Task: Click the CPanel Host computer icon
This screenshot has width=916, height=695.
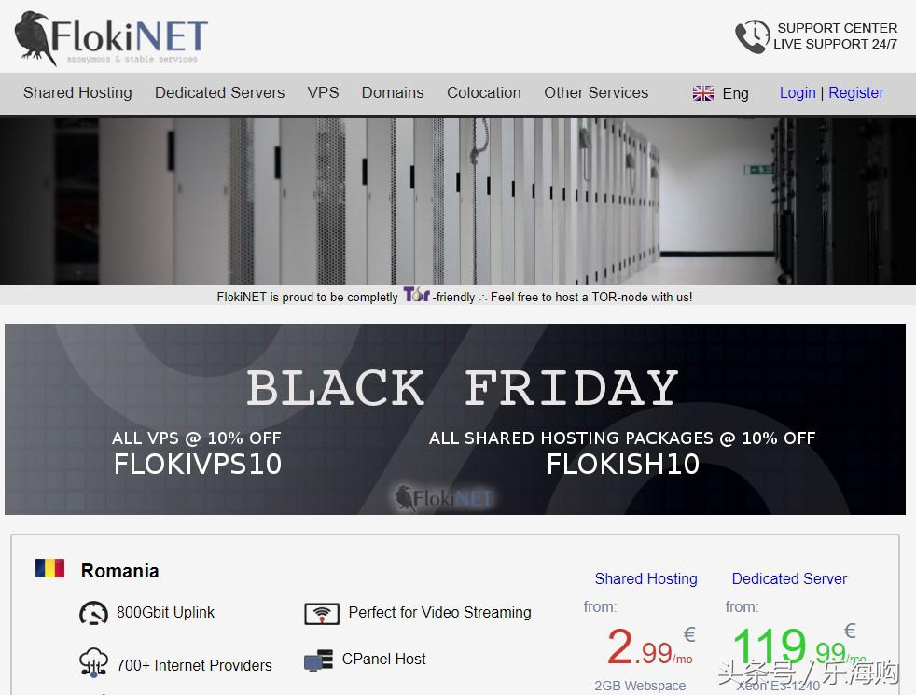Action: [x=318, y=660]
